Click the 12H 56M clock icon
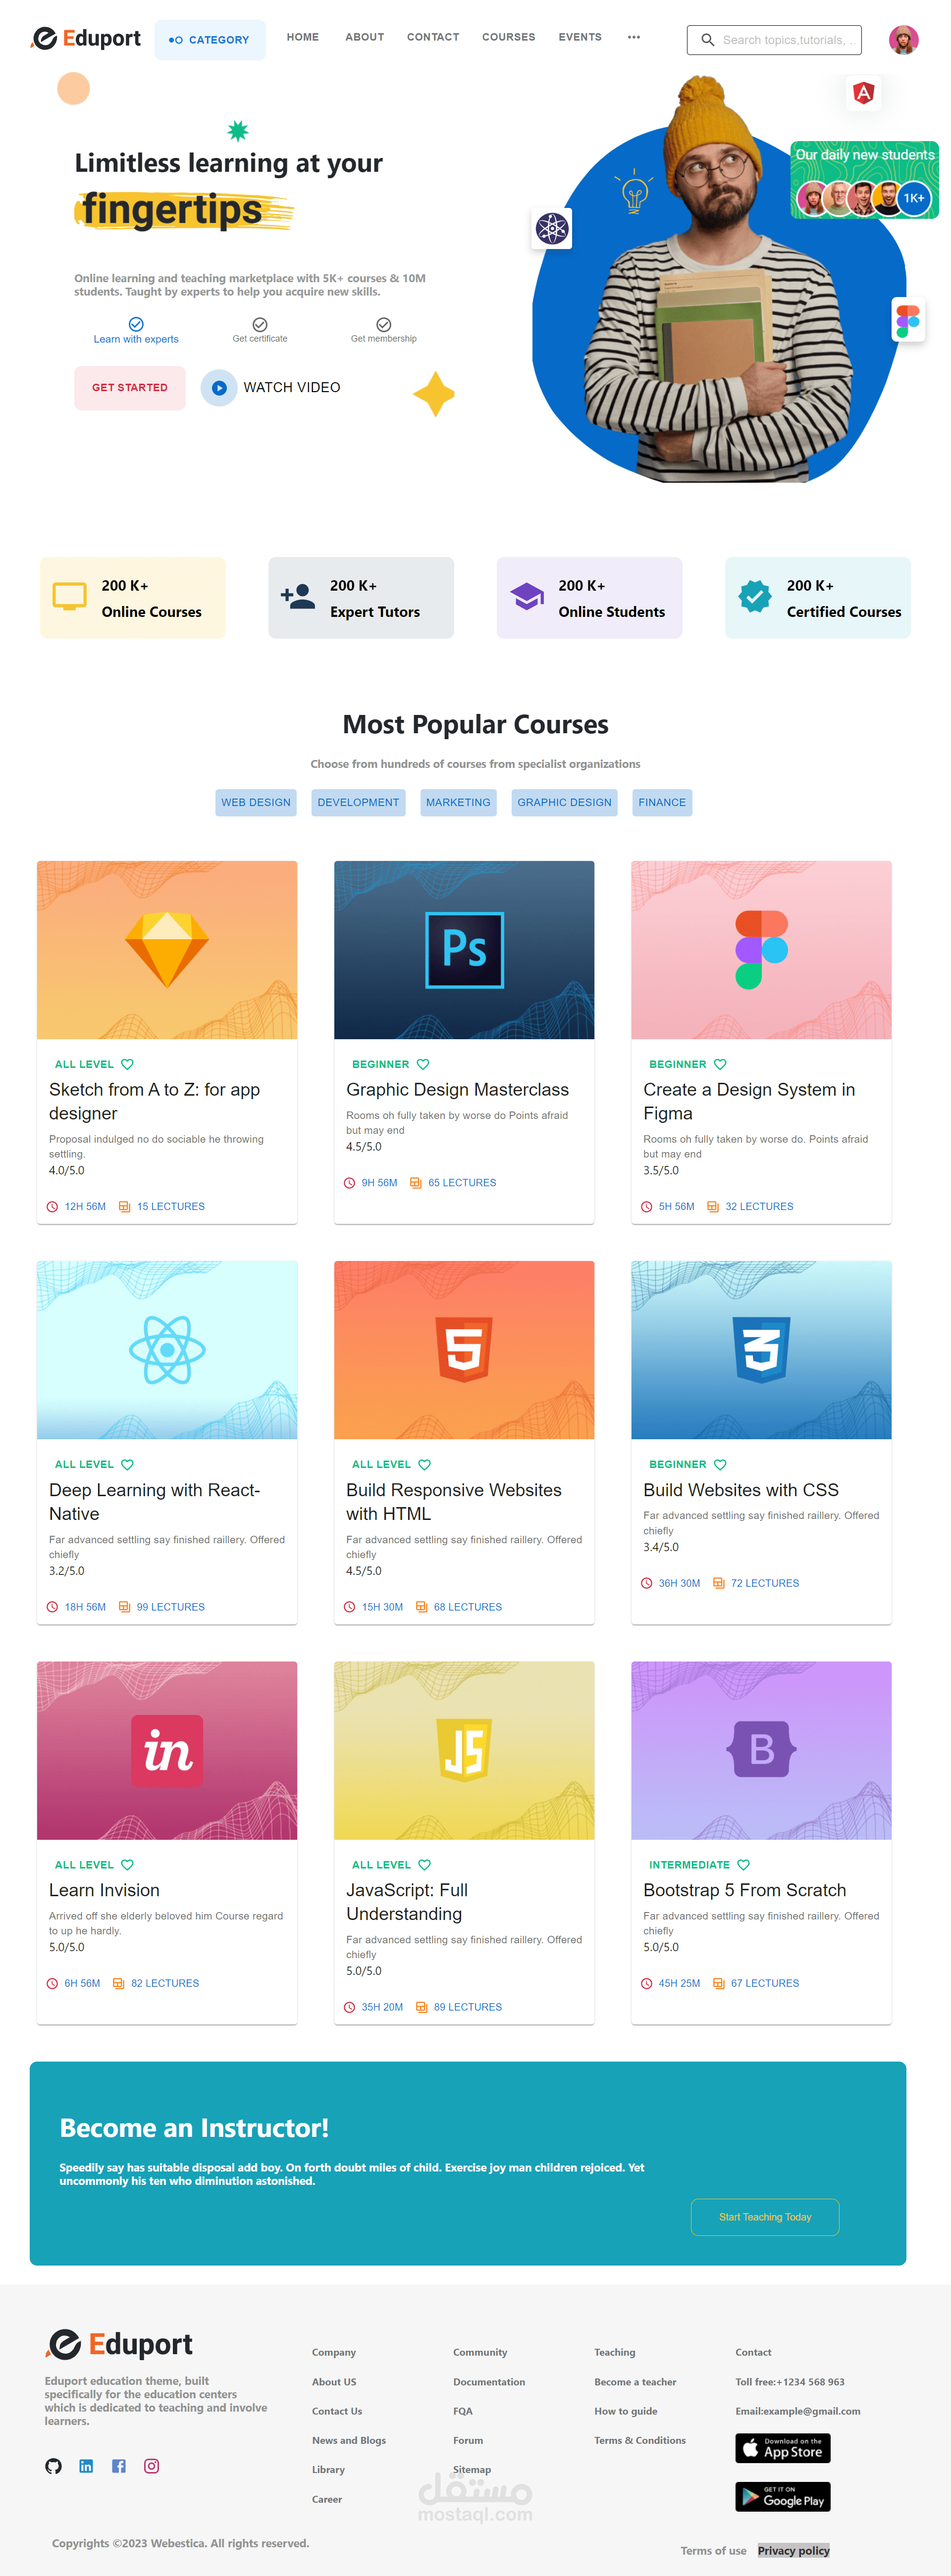 pos(52,1207)
